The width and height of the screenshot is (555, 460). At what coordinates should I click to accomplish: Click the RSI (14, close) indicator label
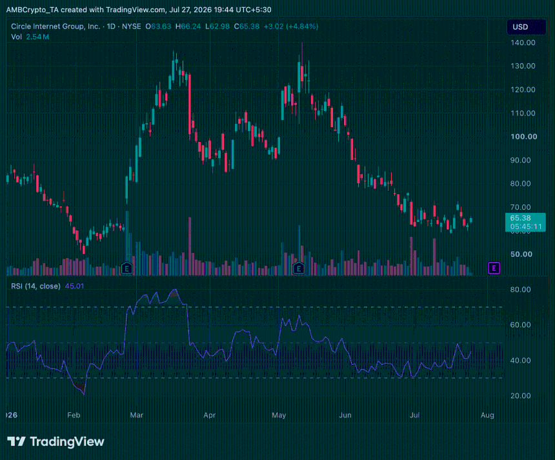(35, 286)
